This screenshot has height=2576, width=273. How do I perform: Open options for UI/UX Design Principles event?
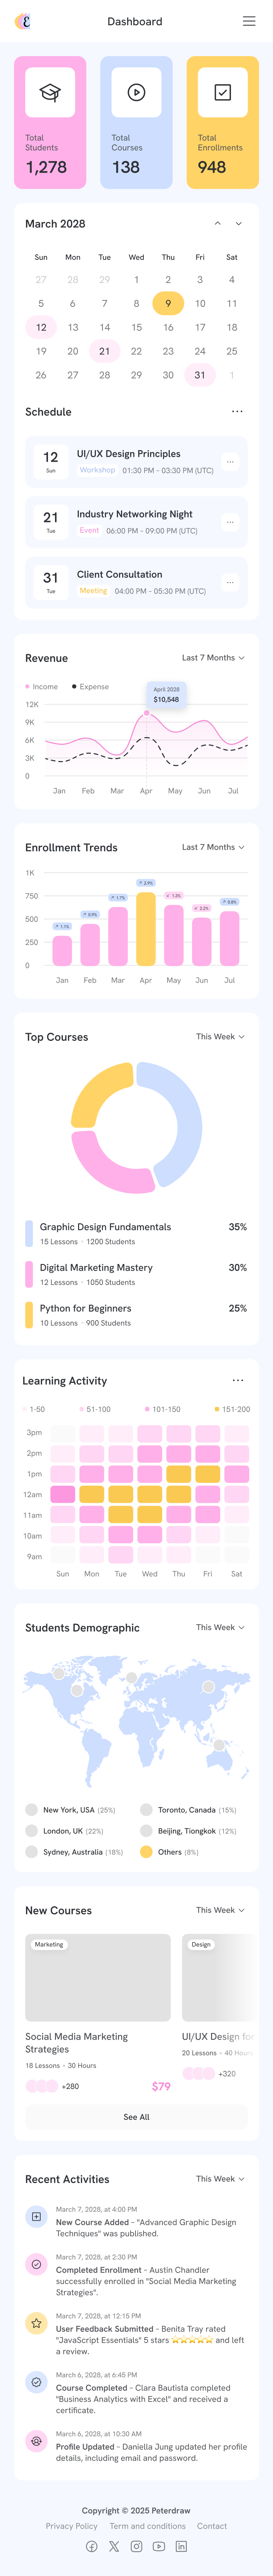230,462
